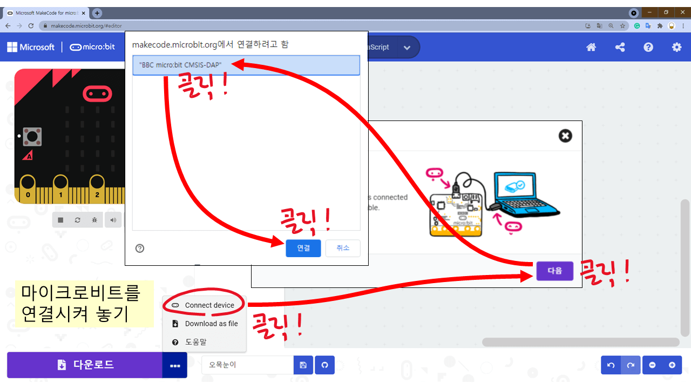Image resolution: width=691 pixels, height=389 pixels.
Task: Open the Chrome three-dot menu
Action: (683, 25)
